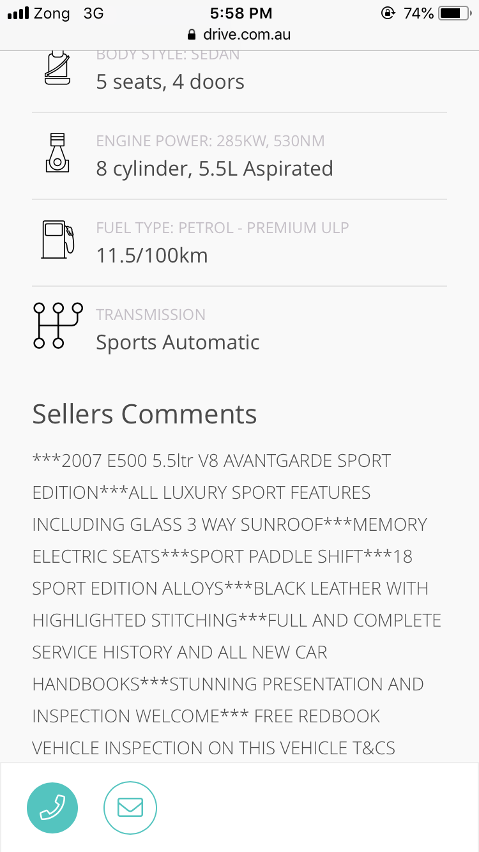Click the seat belt body style icon
The width and height of the screenshot is (479, 852).
tap(57, 67)
